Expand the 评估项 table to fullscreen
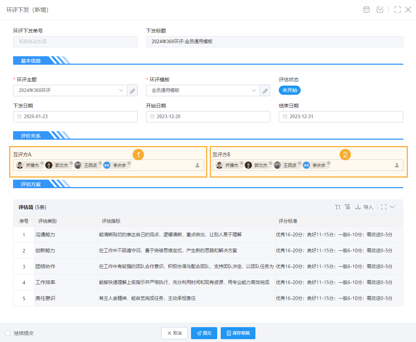 (x=384, y=207)
